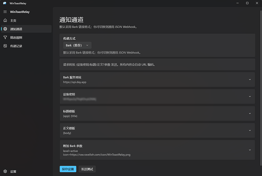Image resolution: width=262 pixels, height=176 pixels.
Task: Expand the 标题模板 chevron
Action: pyautogui.click(x=250, y=114)
